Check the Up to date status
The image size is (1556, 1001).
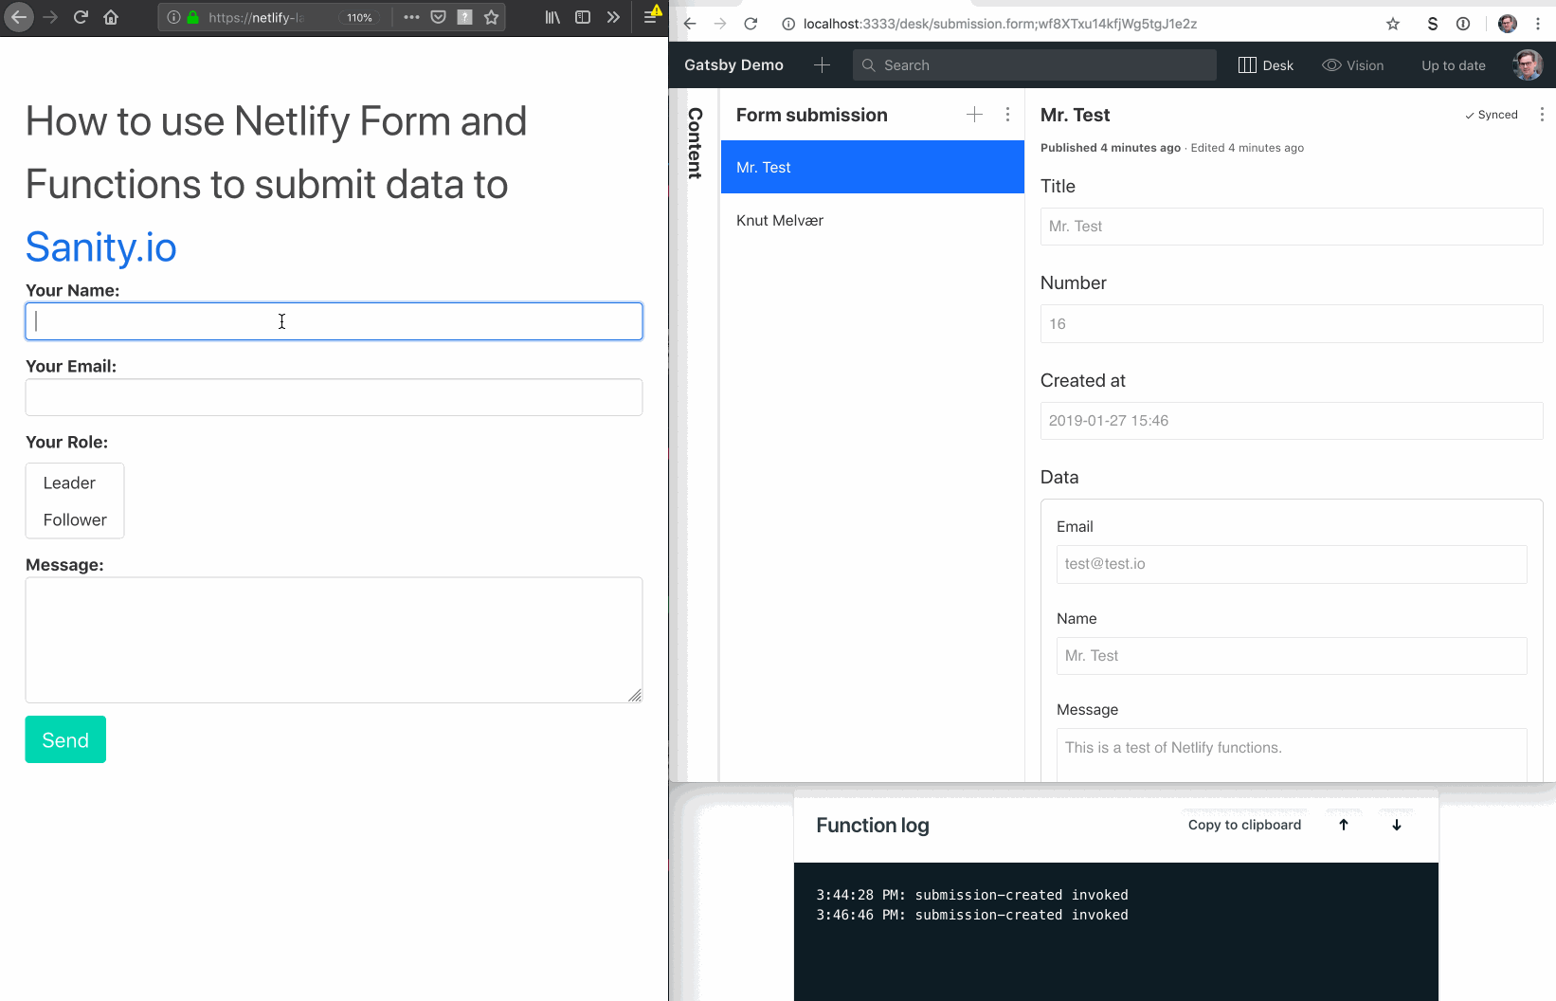click(x=1454, y=64)
